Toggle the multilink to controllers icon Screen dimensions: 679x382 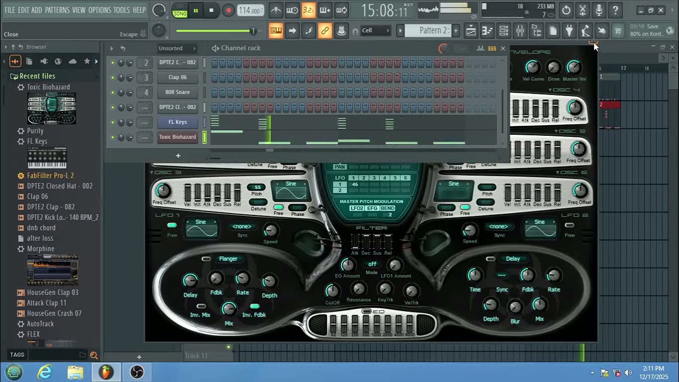[x=342, y=31]
